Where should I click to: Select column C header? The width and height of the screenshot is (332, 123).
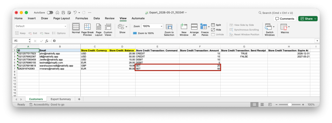click(95, 46)
